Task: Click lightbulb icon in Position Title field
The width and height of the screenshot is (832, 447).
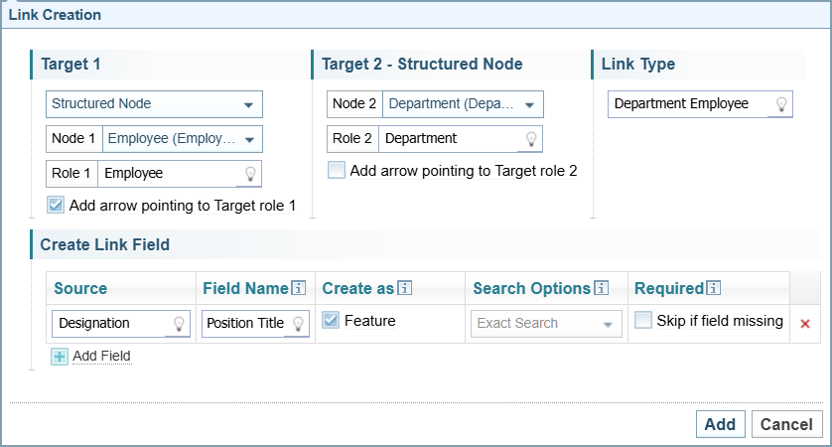Action: 298,324
